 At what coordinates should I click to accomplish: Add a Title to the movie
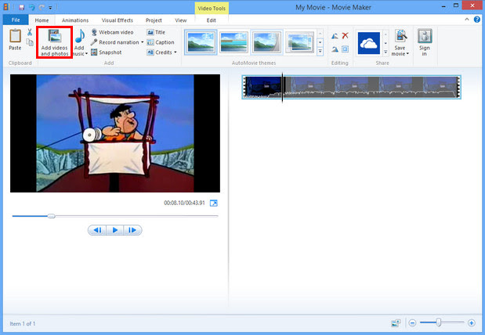[156, 32]
